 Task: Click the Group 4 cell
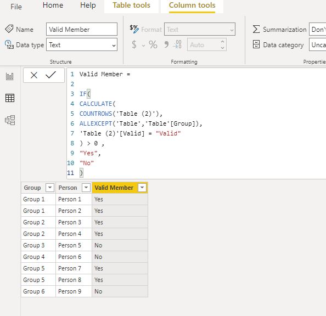coord(38,257)
